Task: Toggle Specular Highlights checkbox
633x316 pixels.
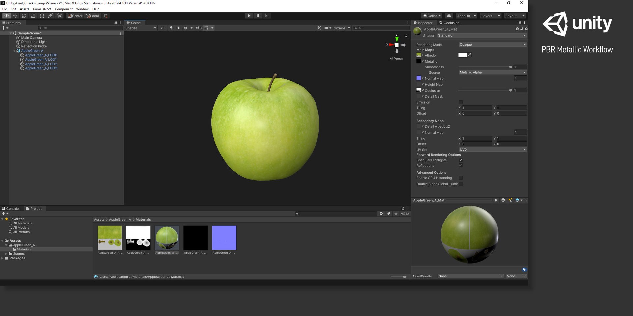Action: point(461,160)
